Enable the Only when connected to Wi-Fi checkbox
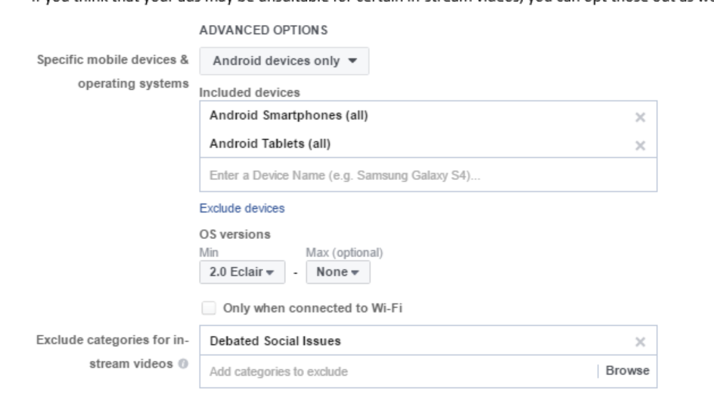The width and height of the screenshot is (714, 416). pos(206,309)
